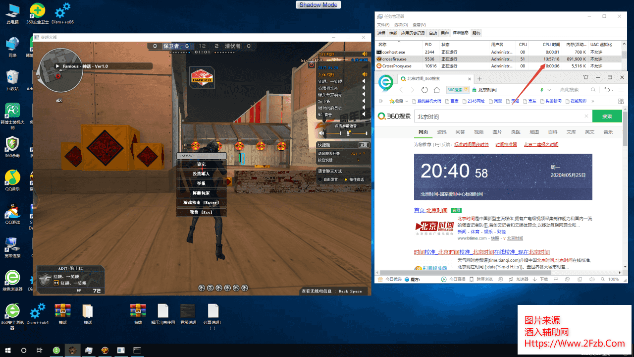Click 游戏结束 [Enter] button
634x357 pixels.
click(201, 202)
